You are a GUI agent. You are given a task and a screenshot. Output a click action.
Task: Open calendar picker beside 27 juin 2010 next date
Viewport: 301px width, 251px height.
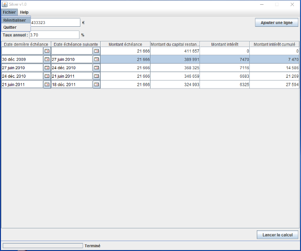point(96,59)
